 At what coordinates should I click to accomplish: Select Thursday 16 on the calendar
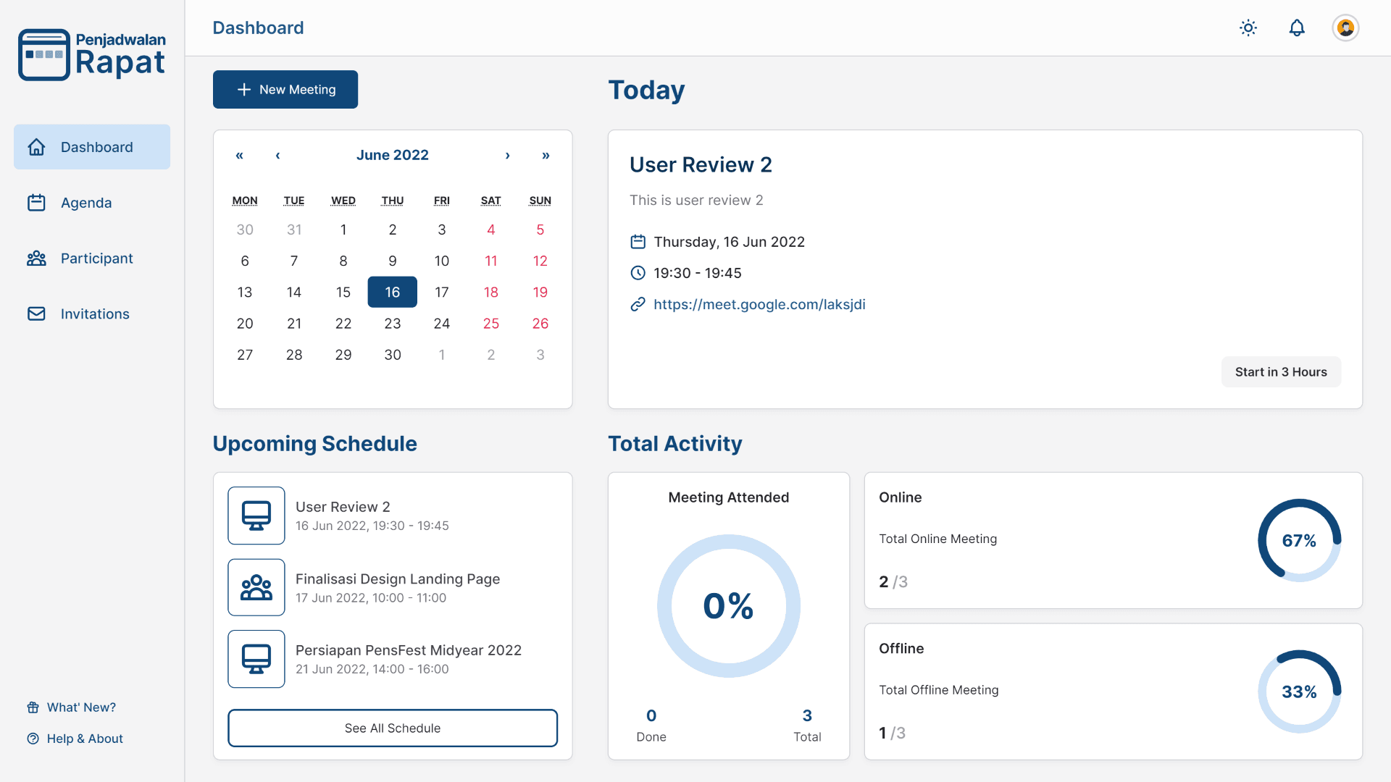[392, 293]
